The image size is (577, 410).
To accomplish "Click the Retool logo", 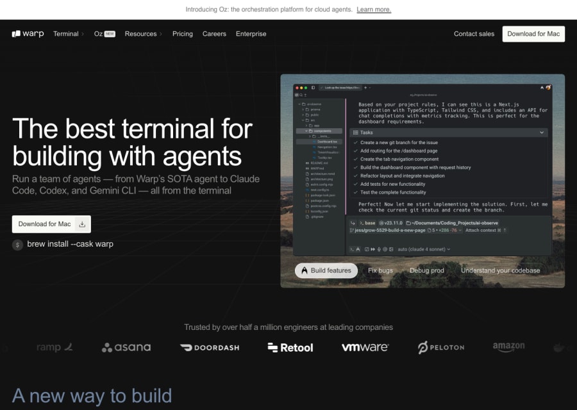I will (290, 347).
